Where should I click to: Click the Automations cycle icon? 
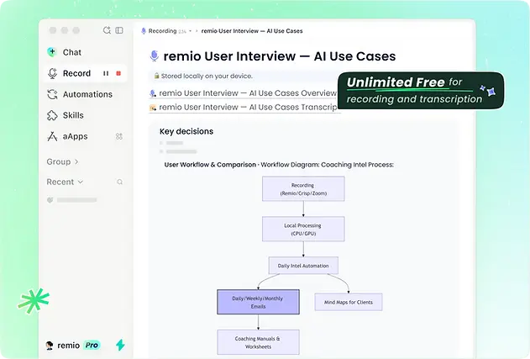pos(52,94)
